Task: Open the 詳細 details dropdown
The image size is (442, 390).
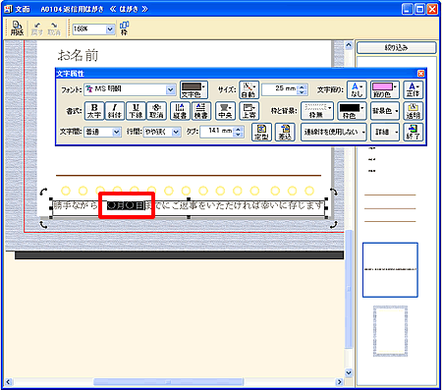Action: pyautogui.click(x=385, y=132)
